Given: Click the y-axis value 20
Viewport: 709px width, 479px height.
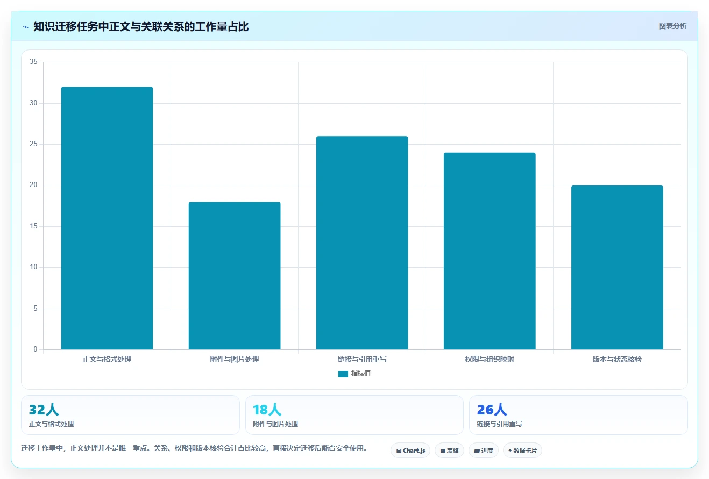Looking at the screenshot, I should point(33,185).
